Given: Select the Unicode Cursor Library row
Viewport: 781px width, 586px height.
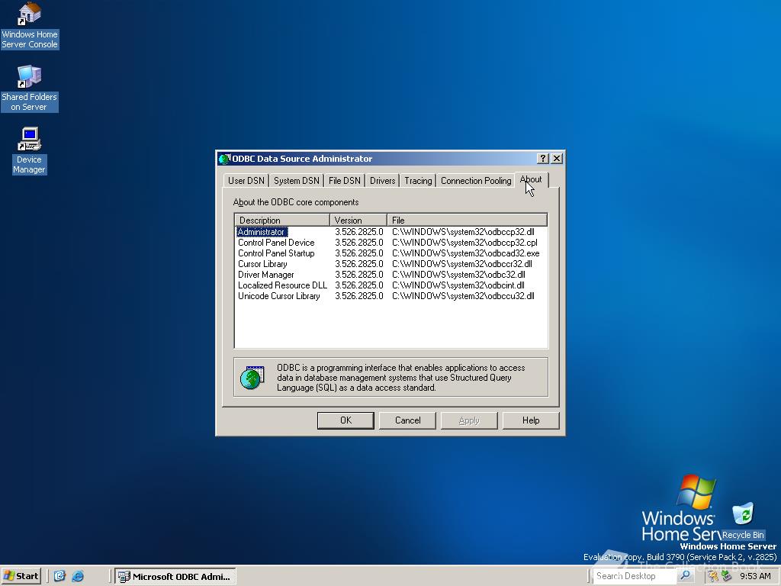Looking at the screenshot, I should click(x=391, y=296).
